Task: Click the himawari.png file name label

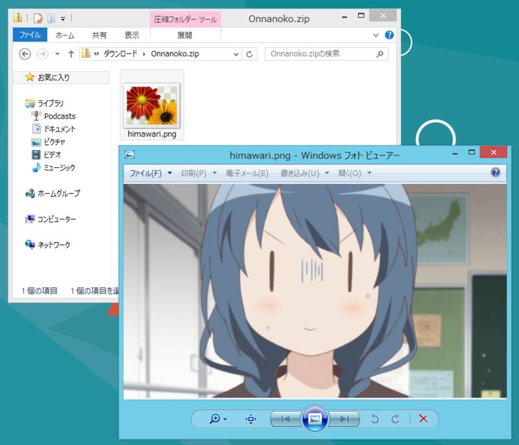Action: click(152, 134)
